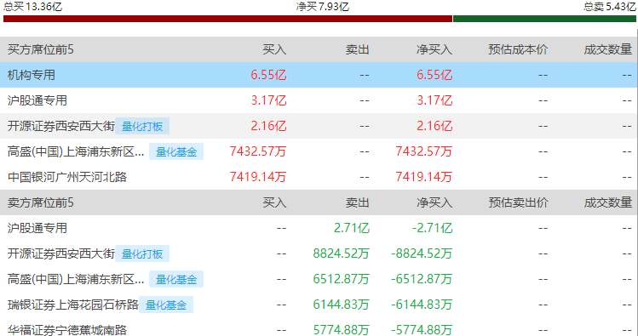Click the -5774.88万 net value of 华福证券
Screen dimensions: 638x336
(x=422, y=329)
